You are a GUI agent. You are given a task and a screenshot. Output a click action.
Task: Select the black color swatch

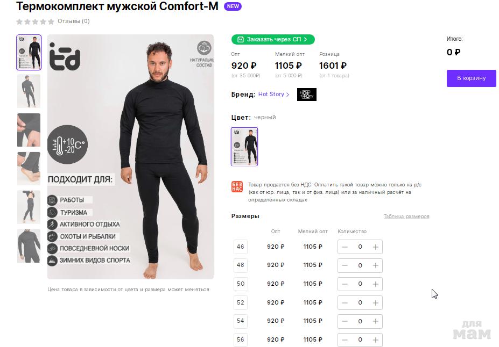pos(244,146)
